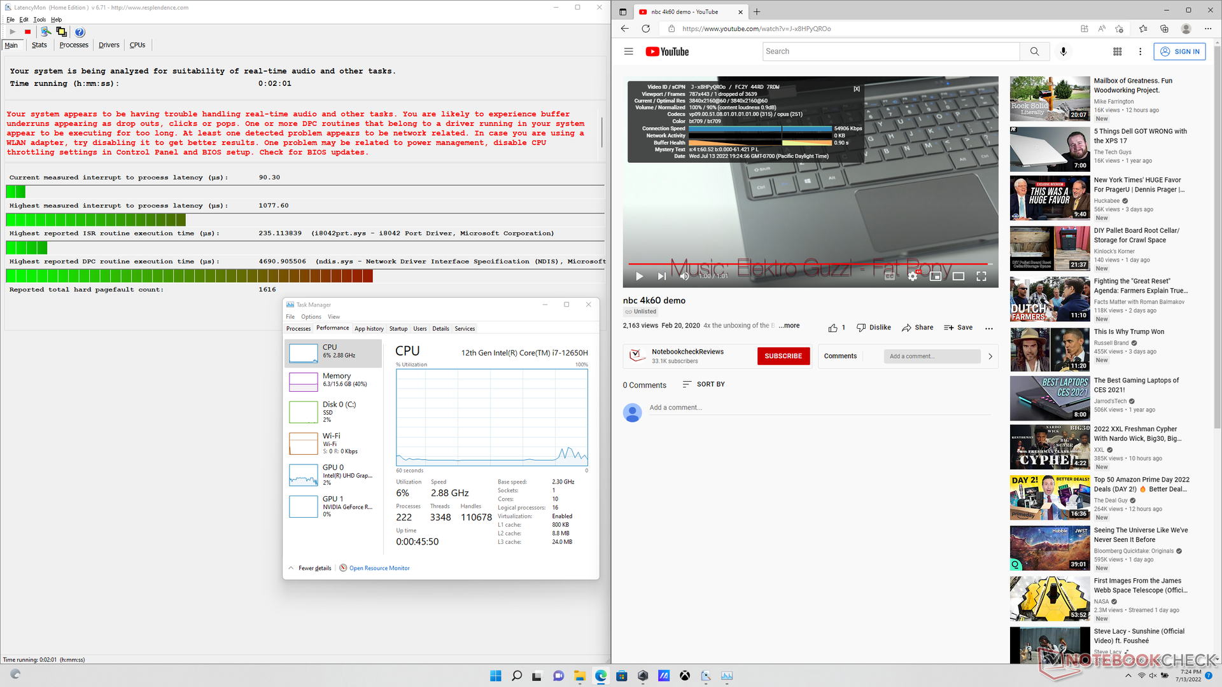Start monitoring with the LatencyMon play button

click(x=12, y=32)
